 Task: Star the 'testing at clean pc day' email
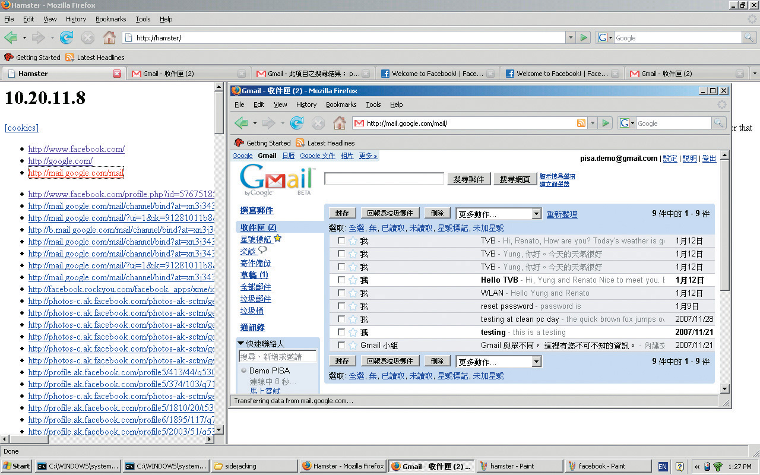(x=353, y=319)
